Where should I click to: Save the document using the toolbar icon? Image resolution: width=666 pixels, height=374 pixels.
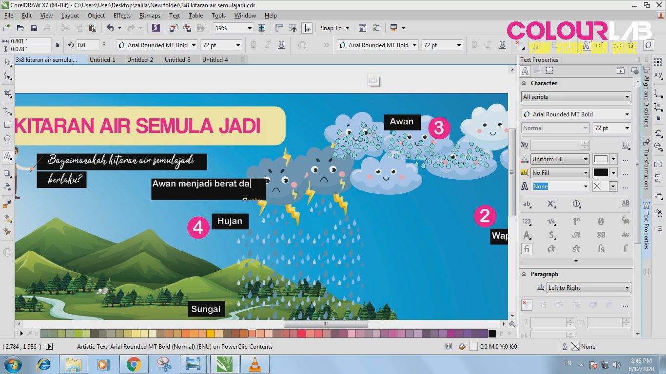tap(34, 28)
